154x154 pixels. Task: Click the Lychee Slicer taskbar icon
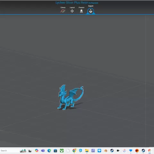point(150,150)
